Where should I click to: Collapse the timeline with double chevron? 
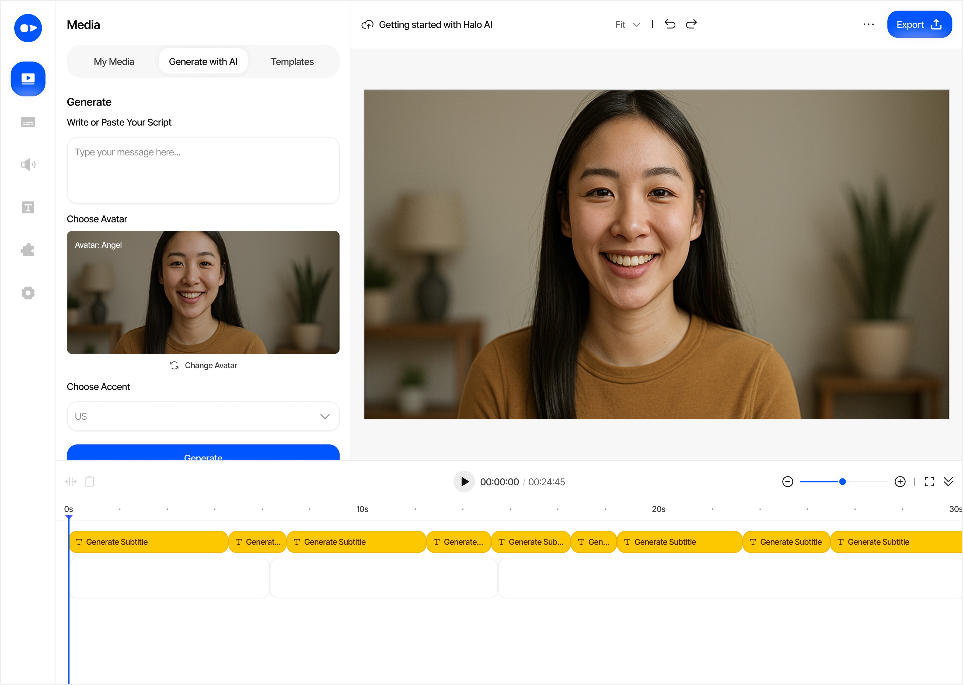coord(948,482)
